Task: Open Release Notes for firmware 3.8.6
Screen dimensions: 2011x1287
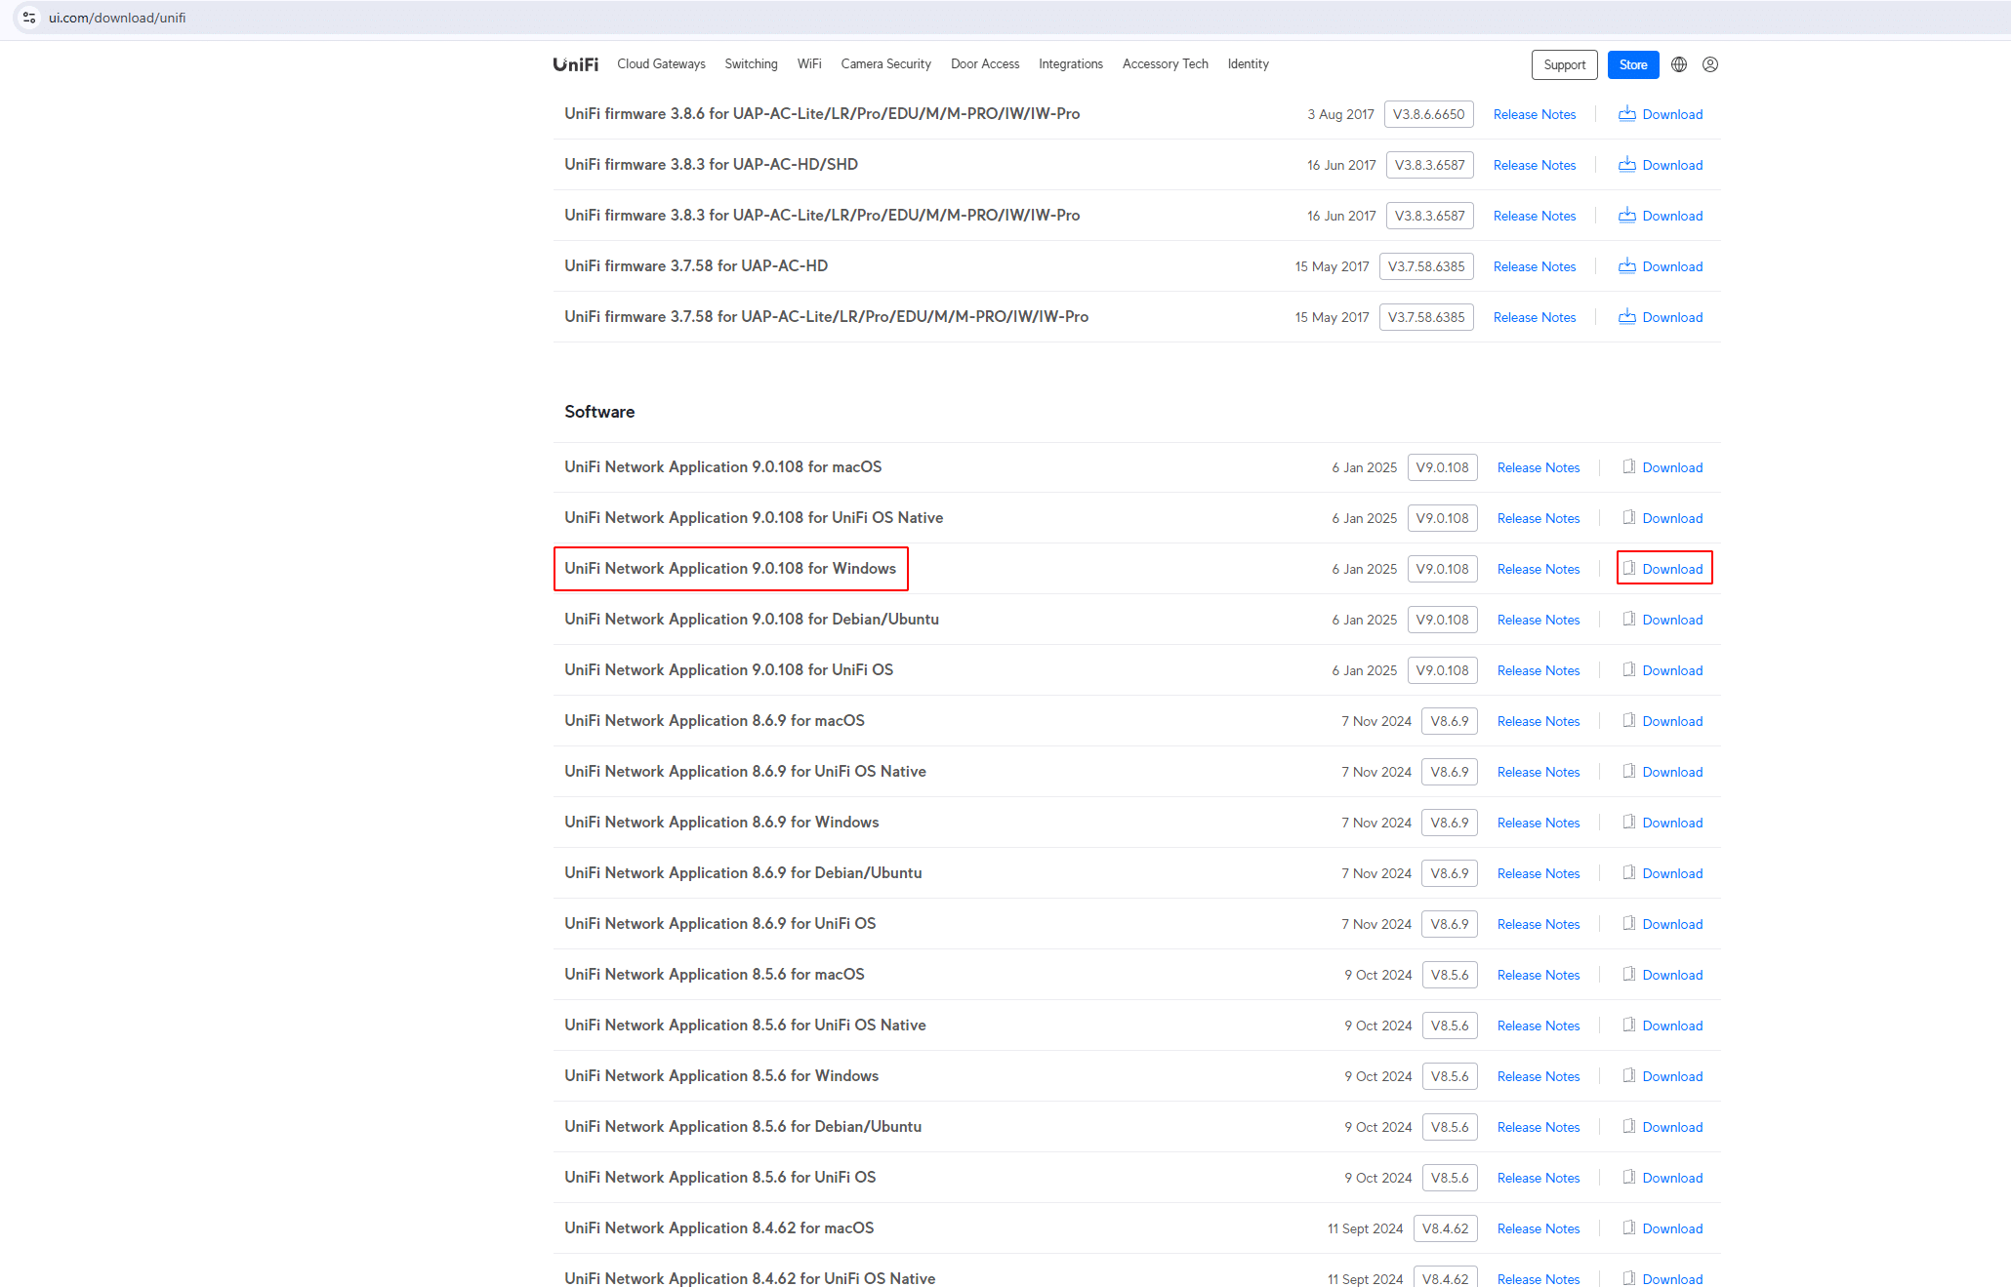Action: [1535, 114]
